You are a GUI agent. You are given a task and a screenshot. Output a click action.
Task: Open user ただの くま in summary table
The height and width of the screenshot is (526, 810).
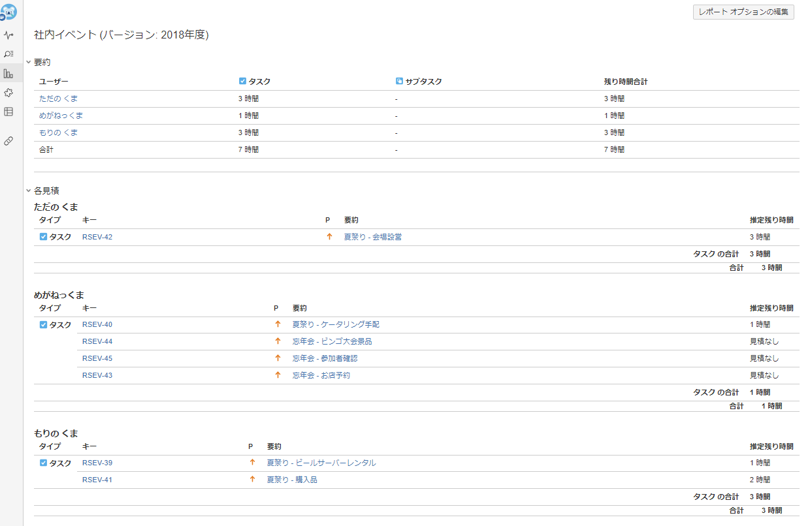58,99
